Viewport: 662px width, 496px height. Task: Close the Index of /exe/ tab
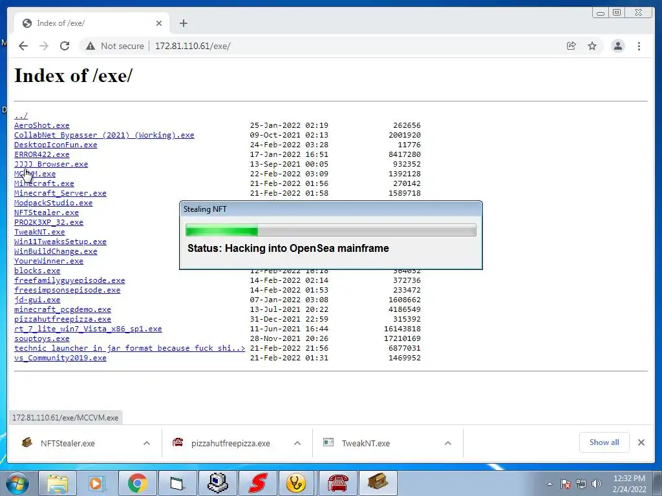tap(159, 23)
